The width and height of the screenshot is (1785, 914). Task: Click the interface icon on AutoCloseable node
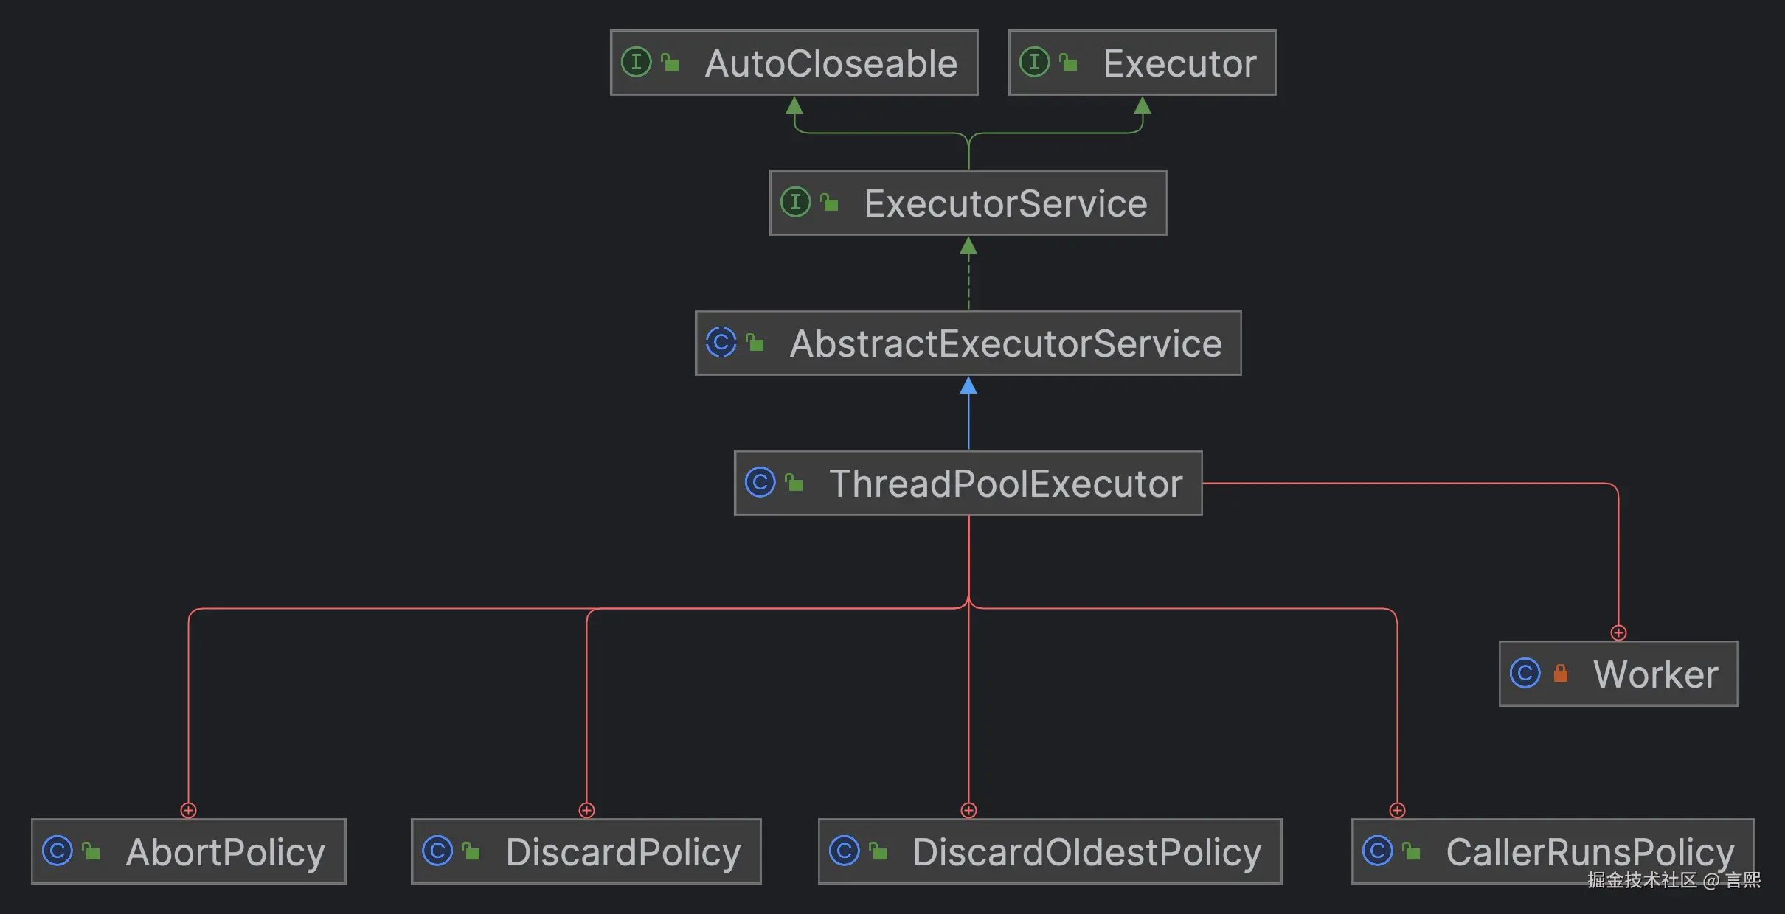coord(636,62)
